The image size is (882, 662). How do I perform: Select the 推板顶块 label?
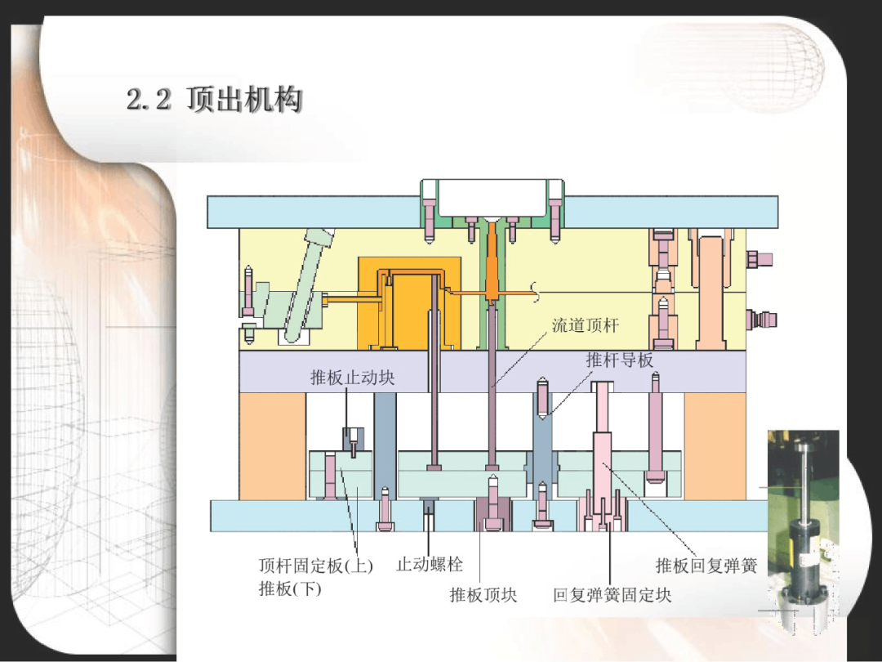coord(483,595)
